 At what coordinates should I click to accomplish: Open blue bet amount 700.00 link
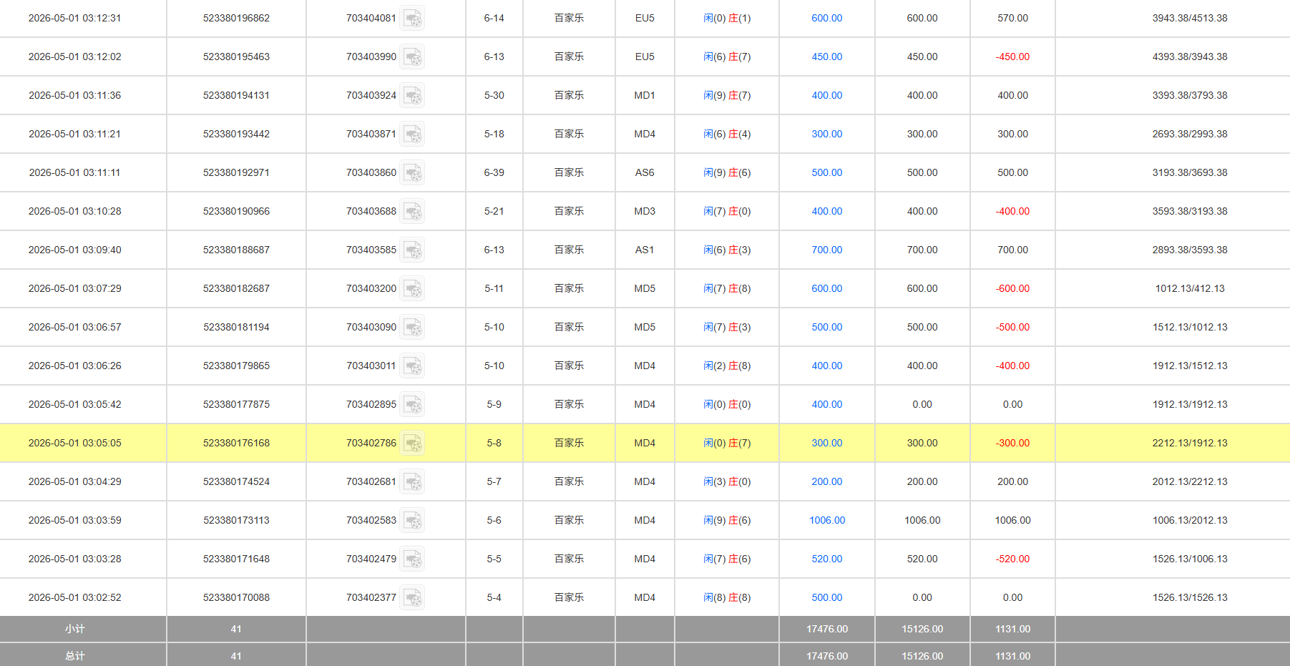tap(826, 250)
